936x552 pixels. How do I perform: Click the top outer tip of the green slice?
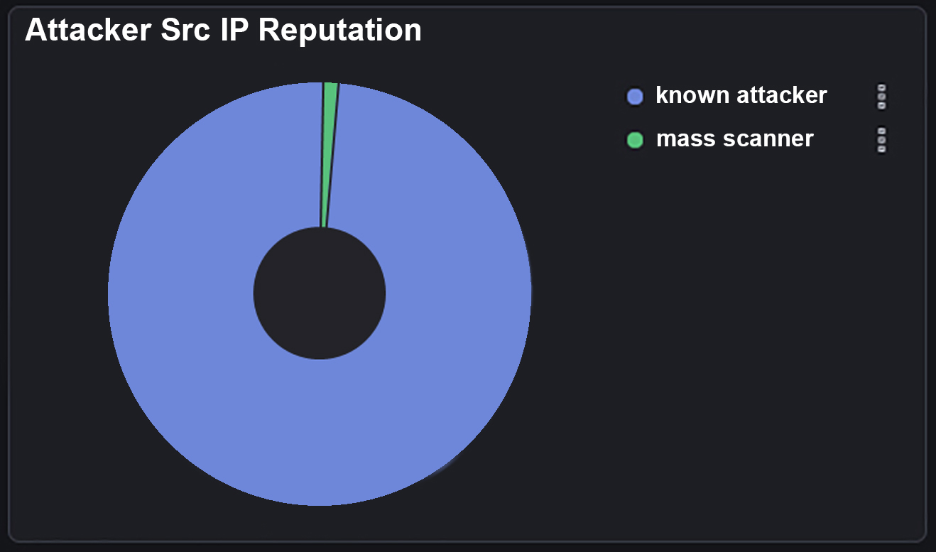coord(330,87)
